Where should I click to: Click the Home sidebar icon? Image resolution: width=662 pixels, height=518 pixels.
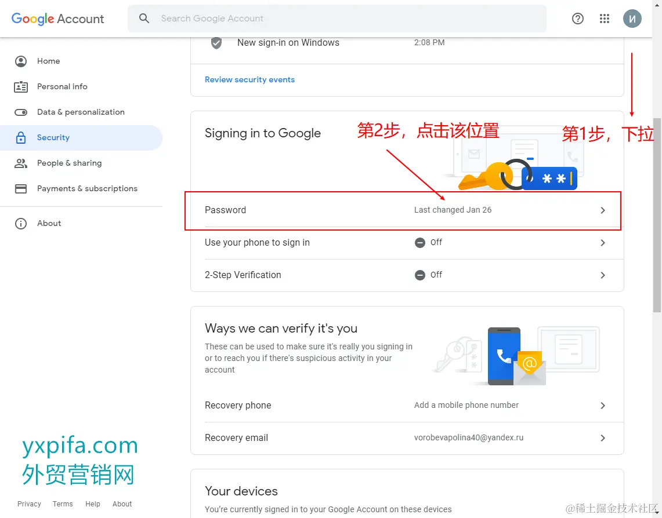[21, 61]
